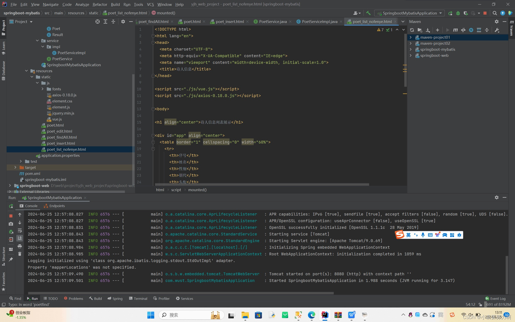Switch to poet_insert.html editor tab

click(230, 22)
